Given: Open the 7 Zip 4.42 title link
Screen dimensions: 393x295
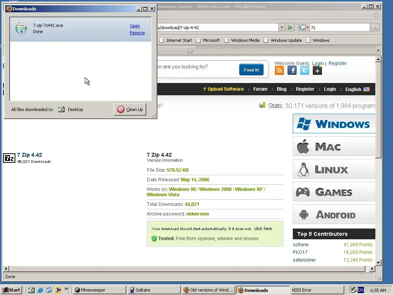Looking at the screenshot, I should [30, 155].
